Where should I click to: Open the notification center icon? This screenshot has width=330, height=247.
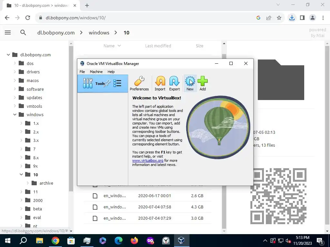point(320,241)
